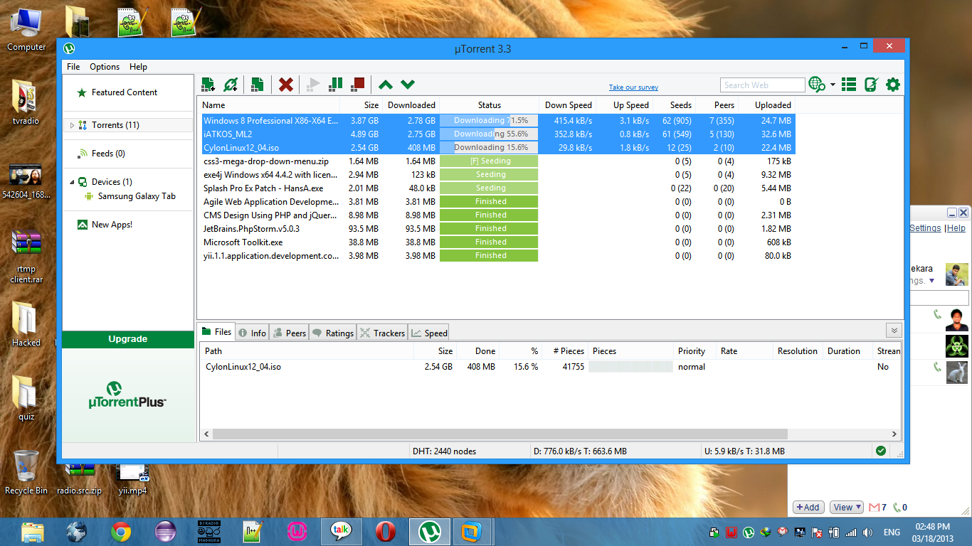Sort torrents by Down Speed column
The width and height of the screenshot is (972, 546).
pos(569,105)
